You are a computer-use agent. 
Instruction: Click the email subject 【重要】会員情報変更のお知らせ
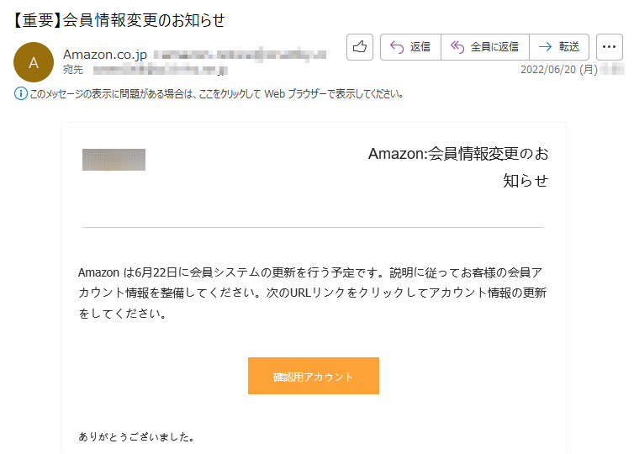pos(117,20)
